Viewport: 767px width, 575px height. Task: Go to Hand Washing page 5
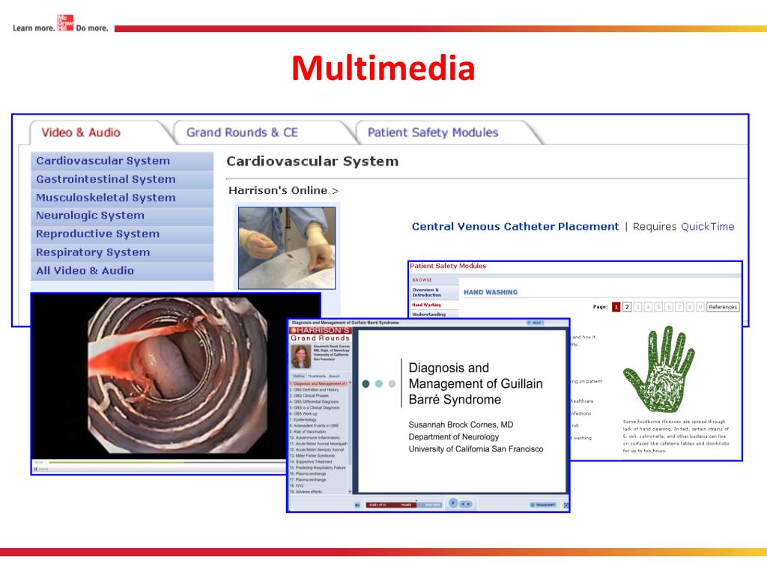pos(658,307)
